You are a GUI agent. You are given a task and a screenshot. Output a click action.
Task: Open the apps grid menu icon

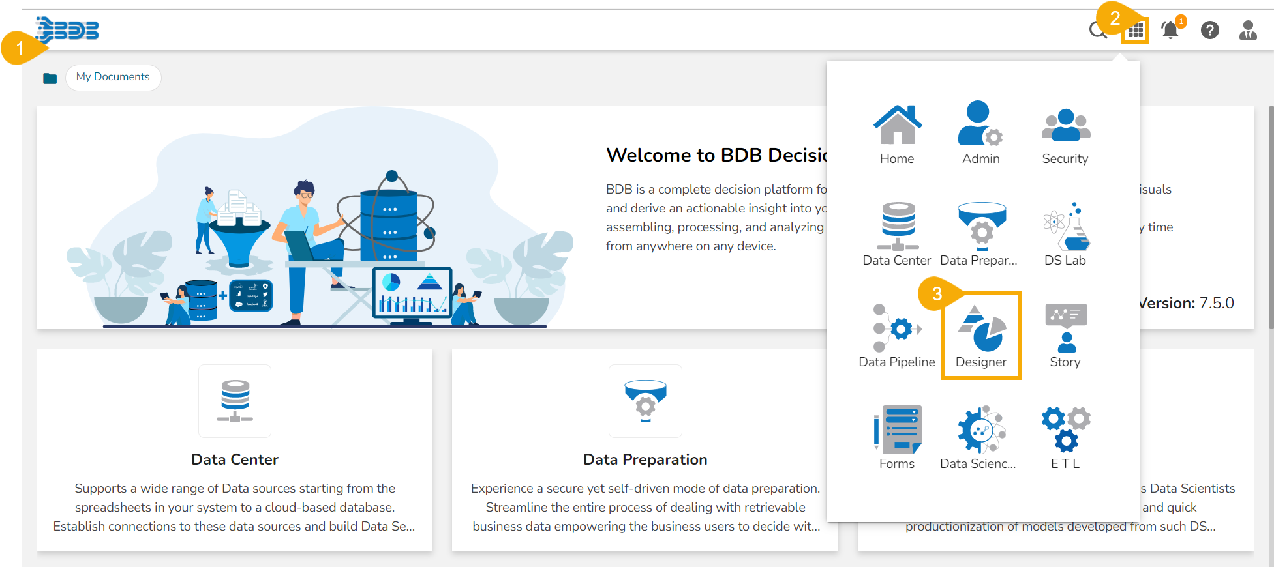click(1136, 30)
